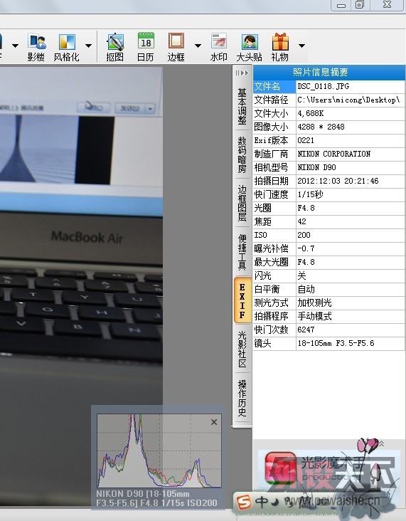Click the histogram graph
The height and width of the screenshot is (521, 406).
point(159,451)
